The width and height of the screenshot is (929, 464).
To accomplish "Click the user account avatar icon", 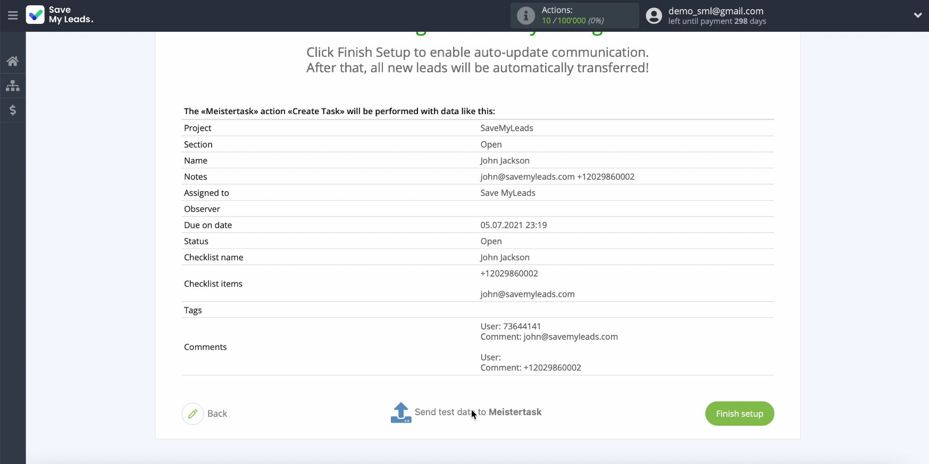I will pos(654,15).
